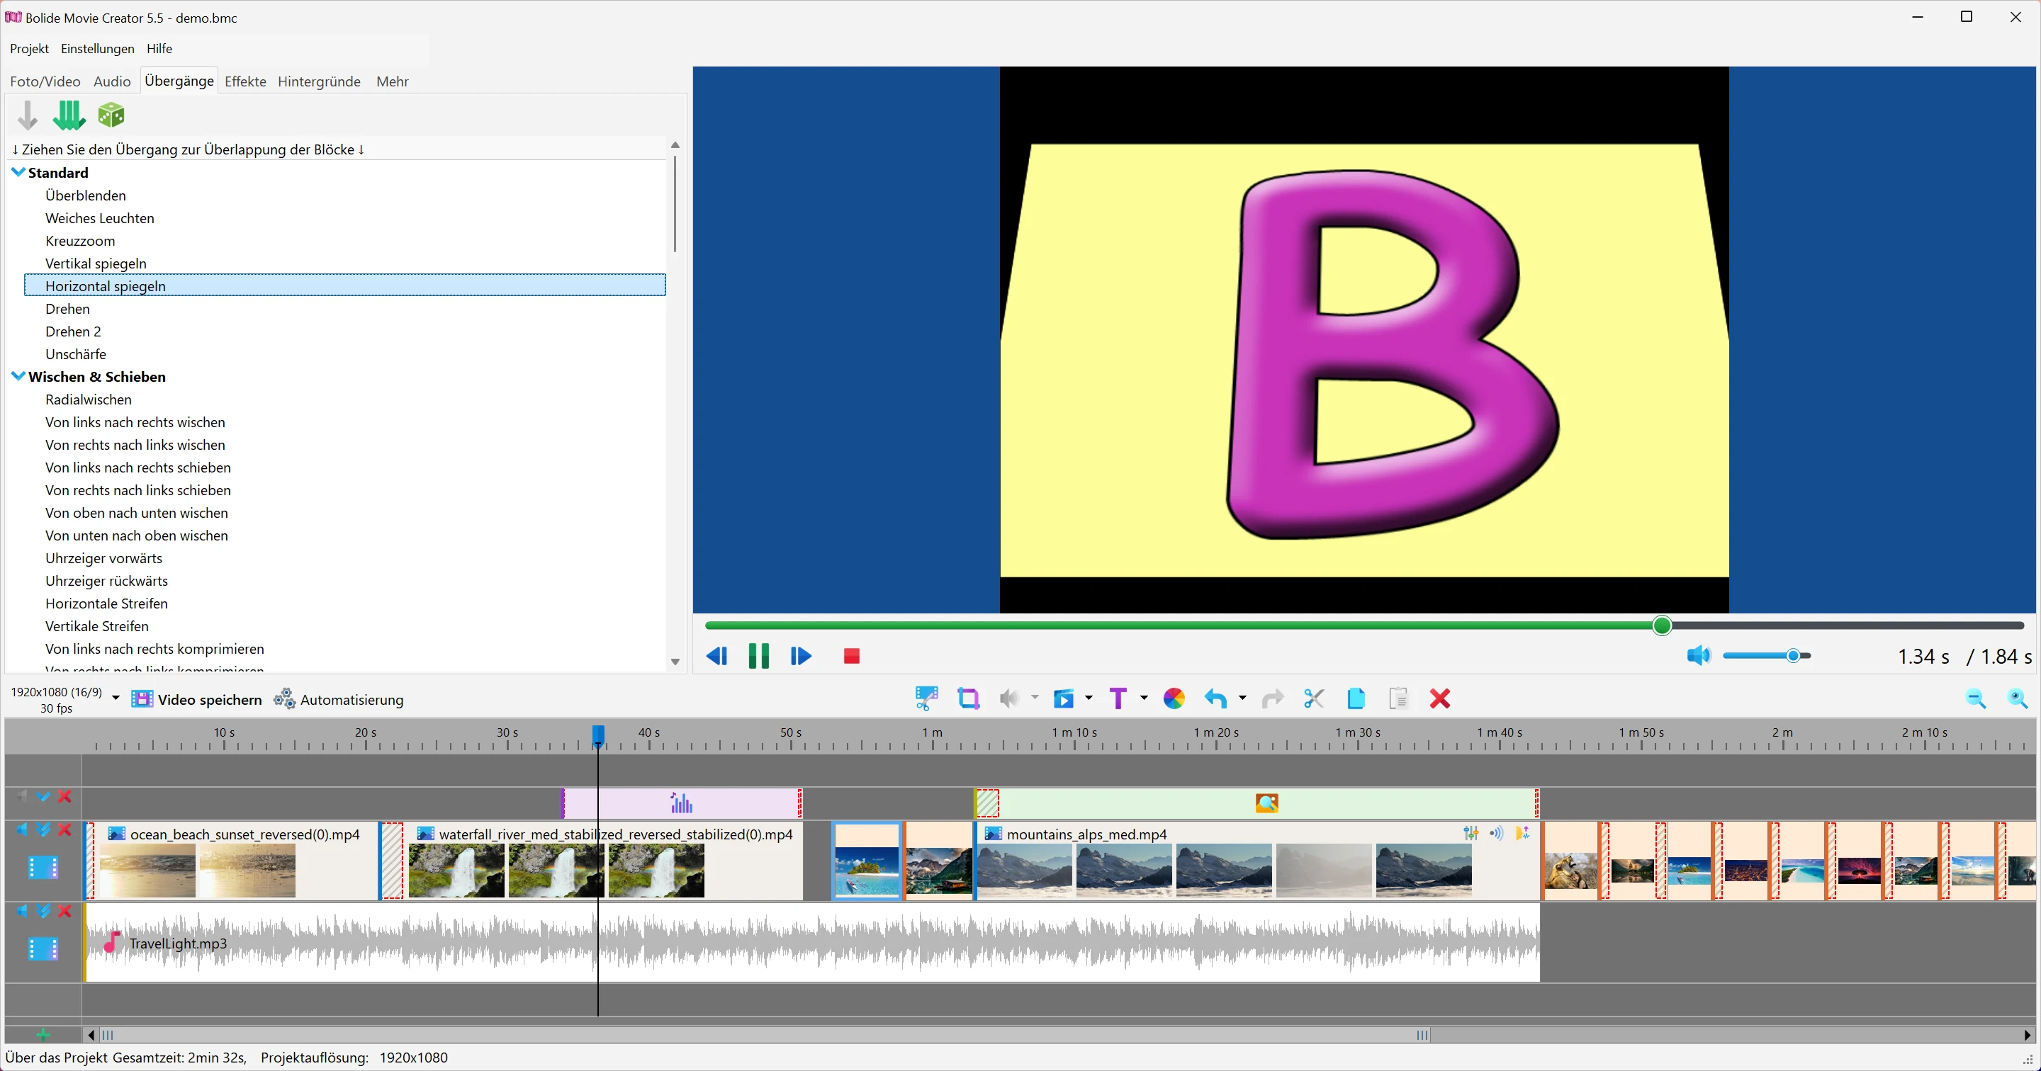Click the zoom in magnifier icon
The image size is (2041, 1071).
2017,698
